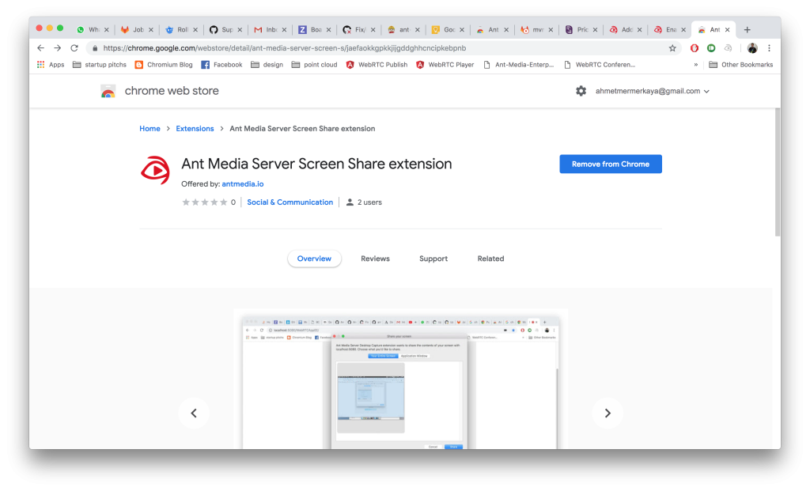Select the Related tab
This screenshot has width=810, height=491.
pos(490,259)
